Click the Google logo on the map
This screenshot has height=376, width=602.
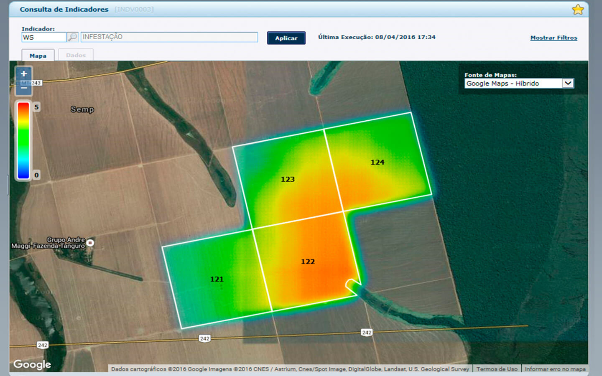pos(32,364)
